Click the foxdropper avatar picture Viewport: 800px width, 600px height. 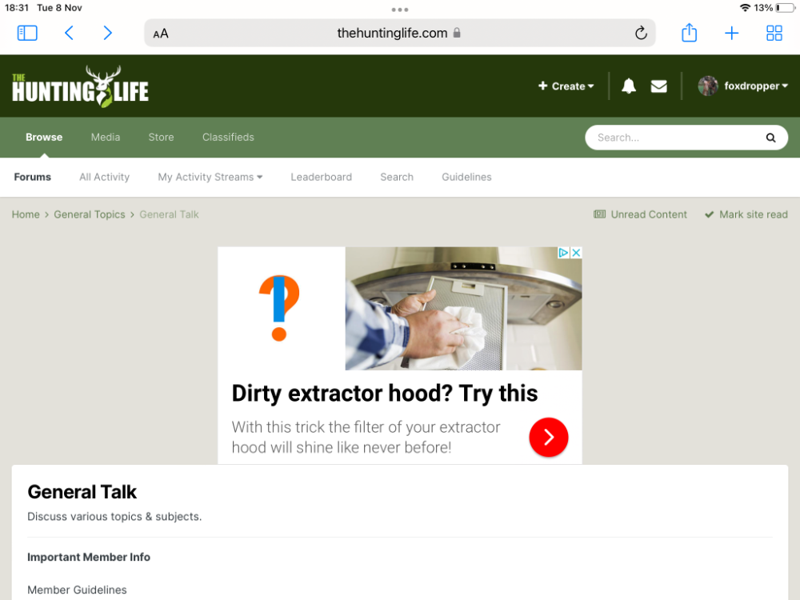(708, 86)
